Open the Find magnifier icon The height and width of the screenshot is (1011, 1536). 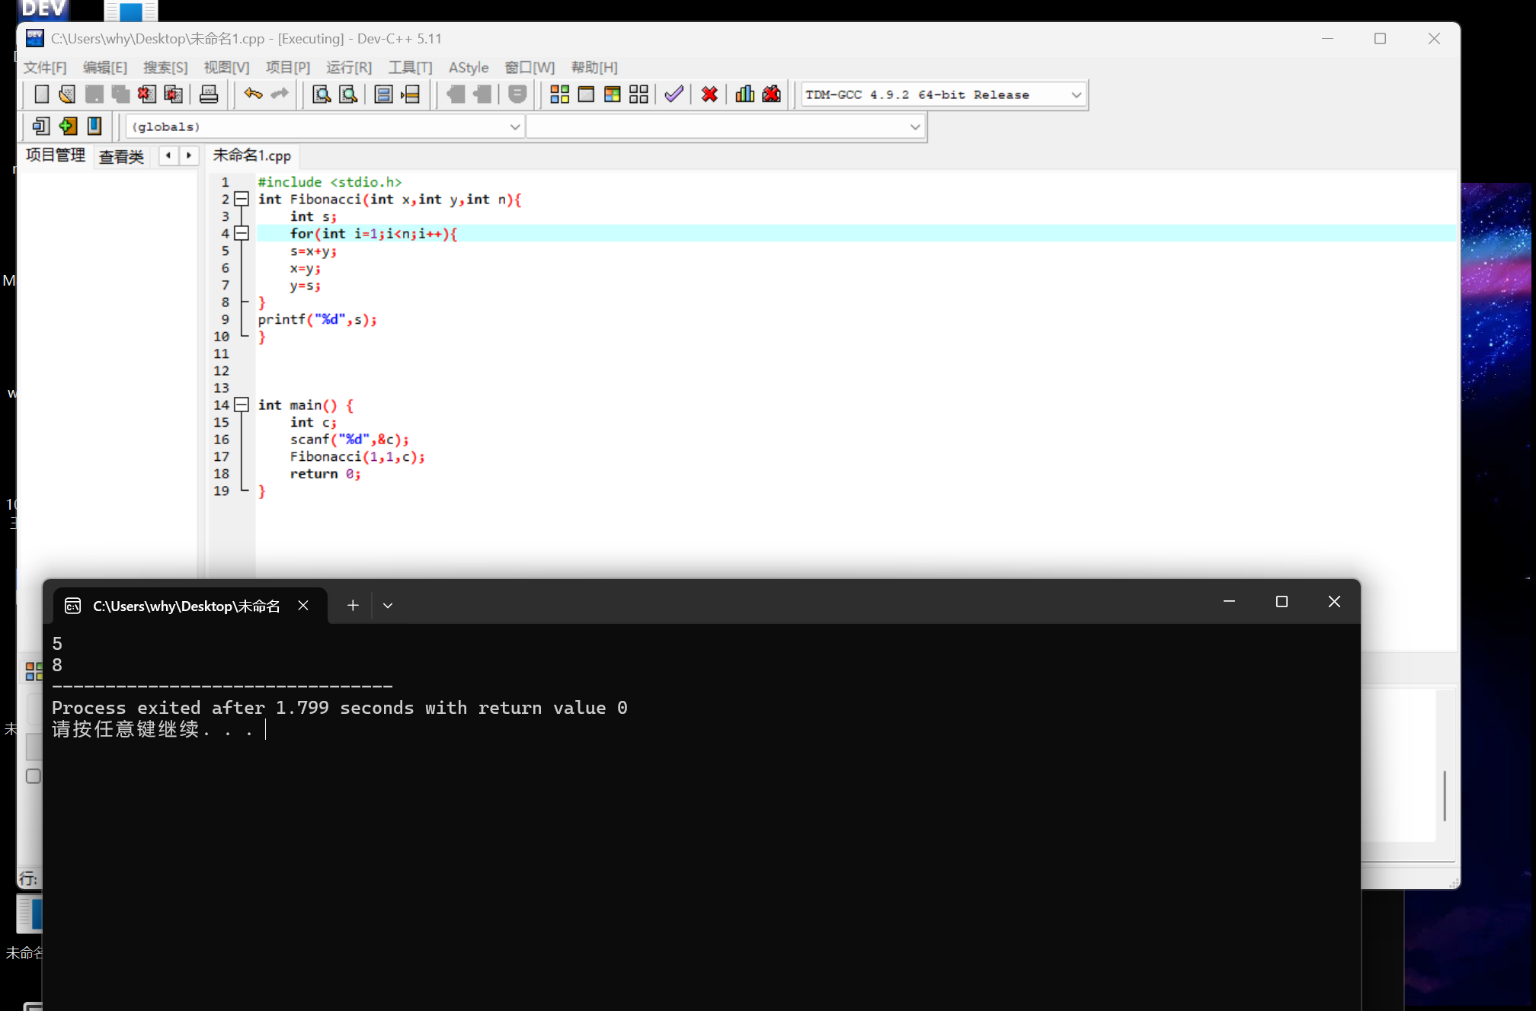pyautogui.click(x=322, y=94)
